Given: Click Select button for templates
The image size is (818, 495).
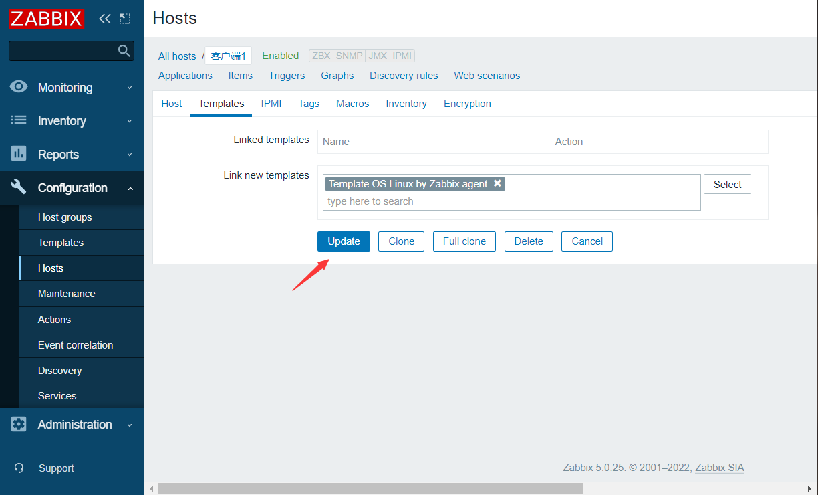Looking at the screenshot, I should click(727, 185).
